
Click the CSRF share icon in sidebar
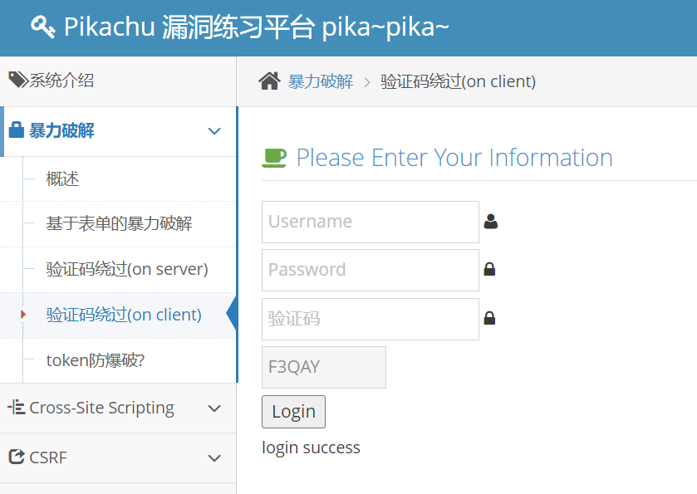(x=16, y=457)
